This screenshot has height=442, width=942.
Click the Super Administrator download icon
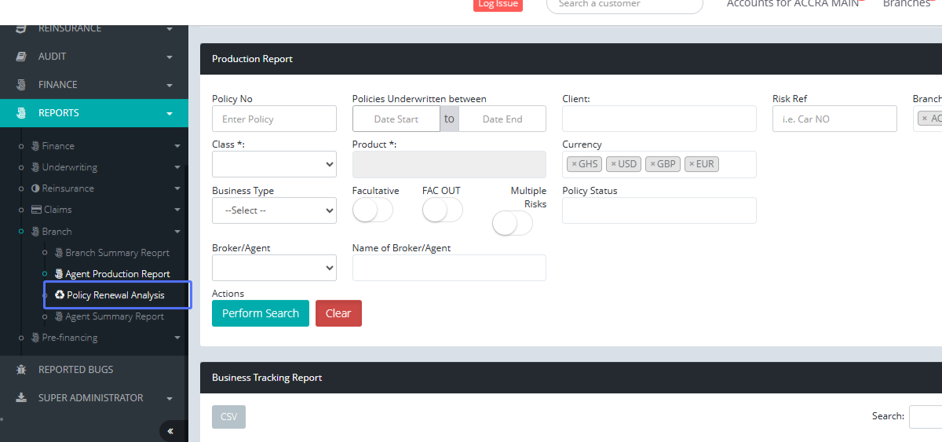[22, 398]
